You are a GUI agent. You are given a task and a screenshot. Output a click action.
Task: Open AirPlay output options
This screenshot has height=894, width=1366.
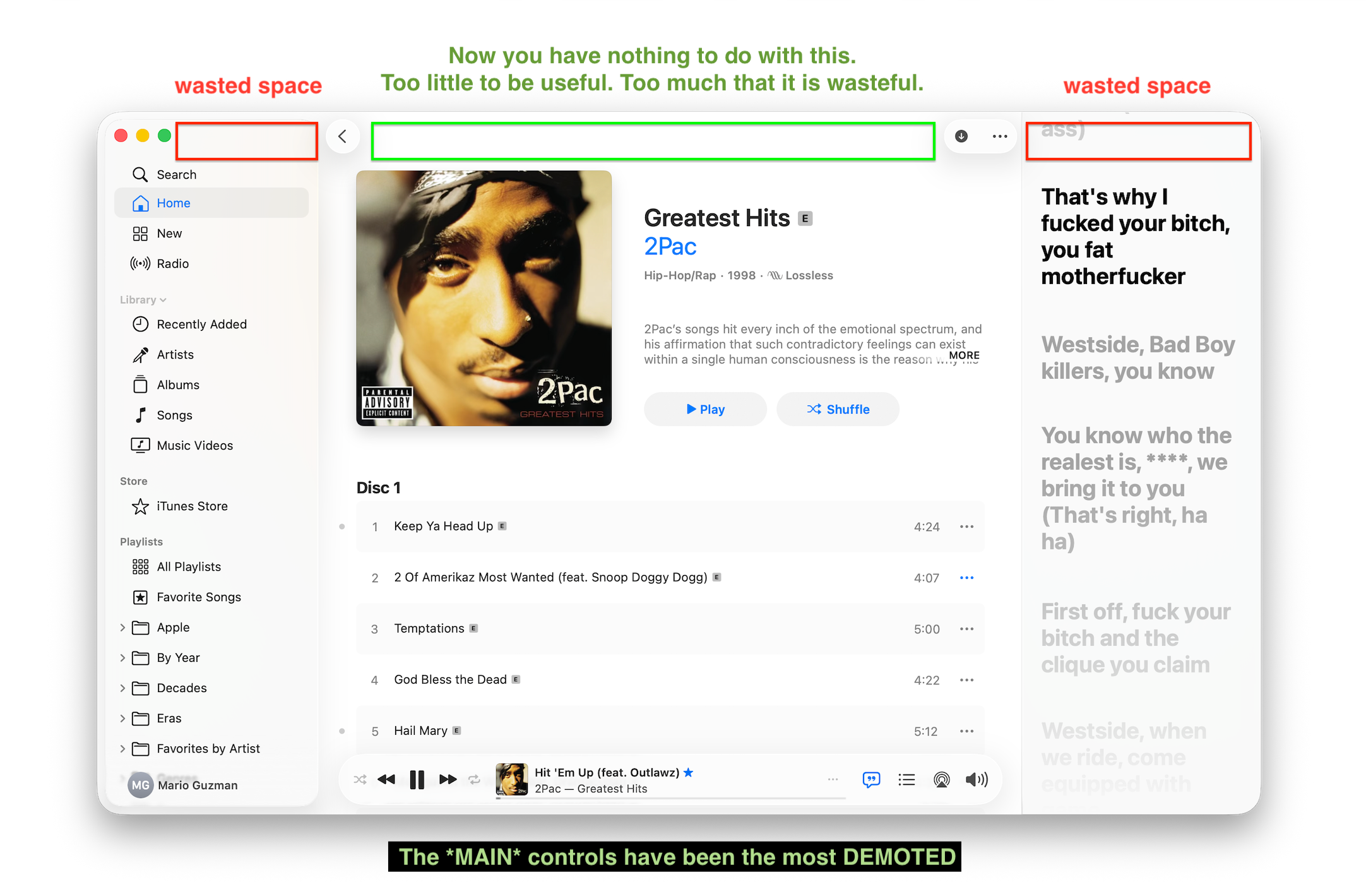tap(942, 780)
